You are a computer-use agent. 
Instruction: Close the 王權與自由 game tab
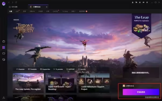[x=47, y=7]
